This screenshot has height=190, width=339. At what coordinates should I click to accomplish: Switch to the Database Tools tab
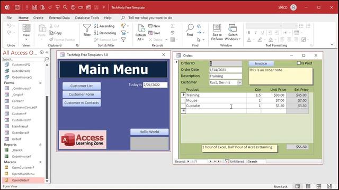click(87, 18)
